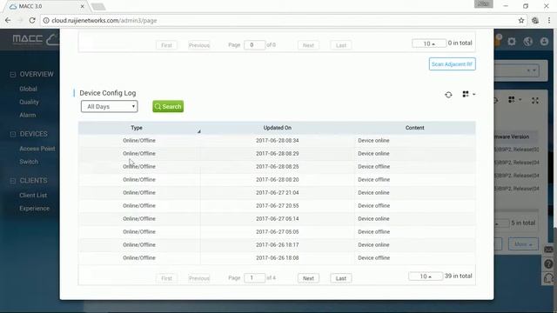The image size is (557, 313).
Task: Click the grid icon in background panel toolbar
Action: [x=512, y=100]
